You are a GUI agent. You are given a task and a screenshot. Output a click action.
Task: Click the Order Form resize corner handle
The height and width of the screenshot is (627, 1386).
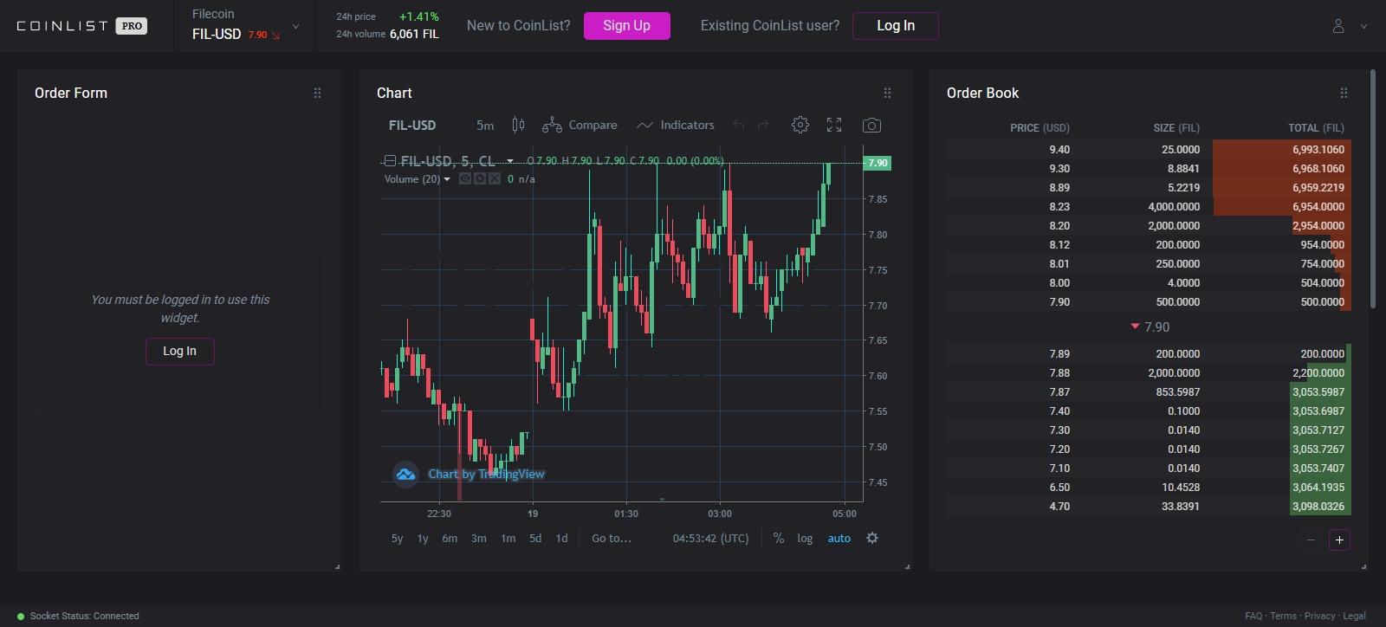tap(337, 566)
